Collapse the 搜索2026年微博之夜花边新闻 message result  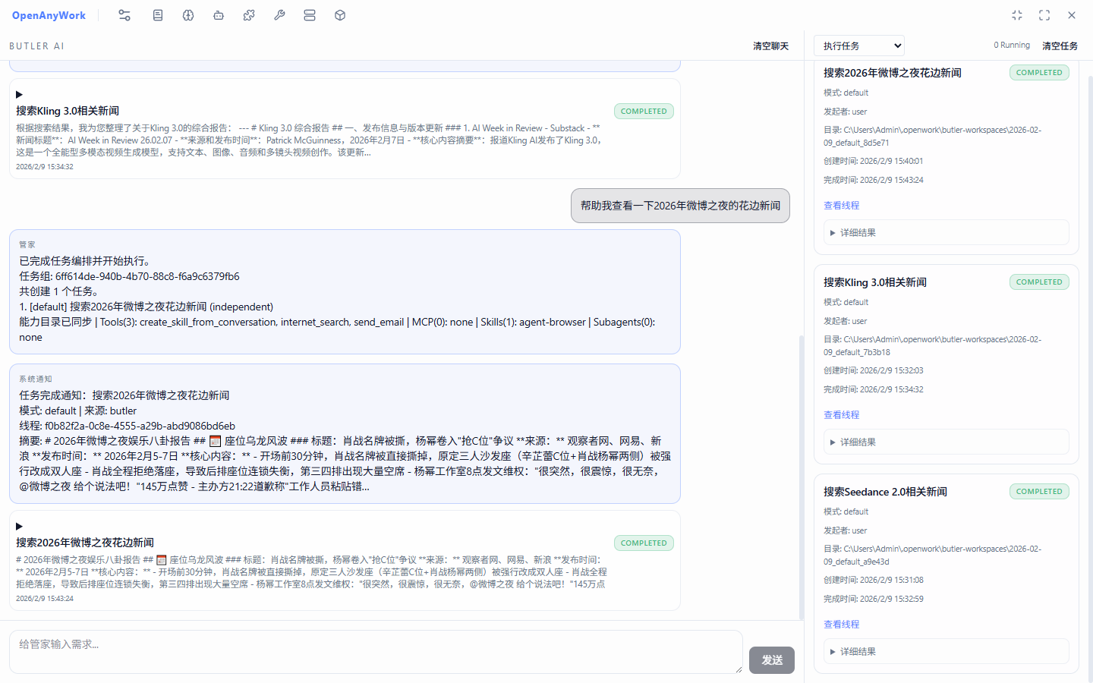click(x=17, y=526)
